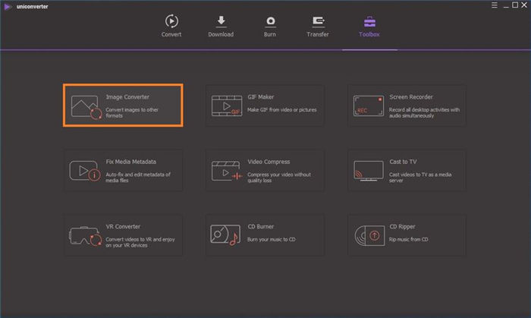531x318 pixels.
Task: Close the uniconverter window
Action: coord(524,5)
